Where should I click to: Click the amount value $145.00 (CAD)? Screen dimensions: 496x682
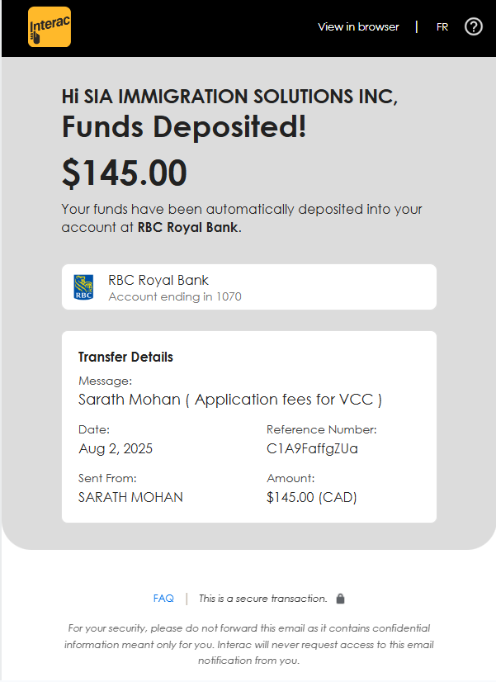311,497
